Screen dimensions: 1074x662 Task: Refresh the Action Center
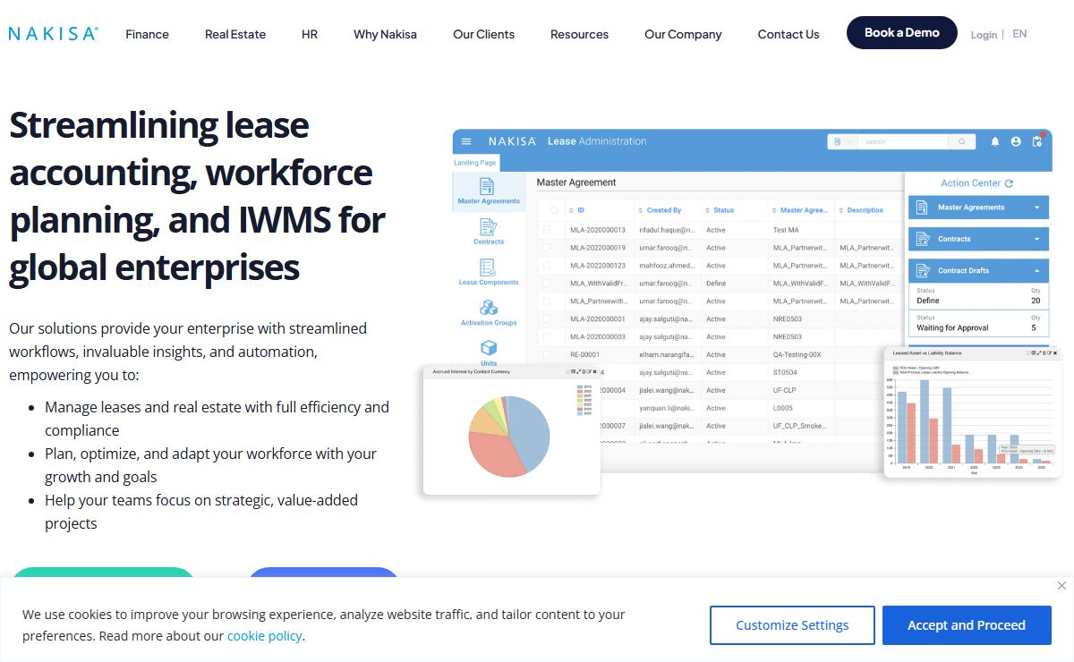(x=1009, y=183)
